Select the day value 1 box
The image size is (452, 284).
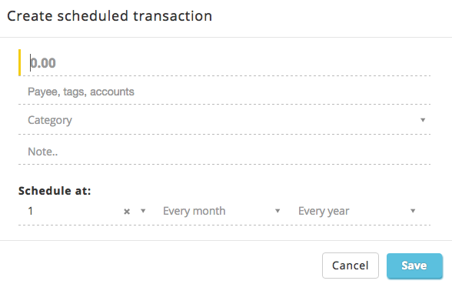click(72, 211)
